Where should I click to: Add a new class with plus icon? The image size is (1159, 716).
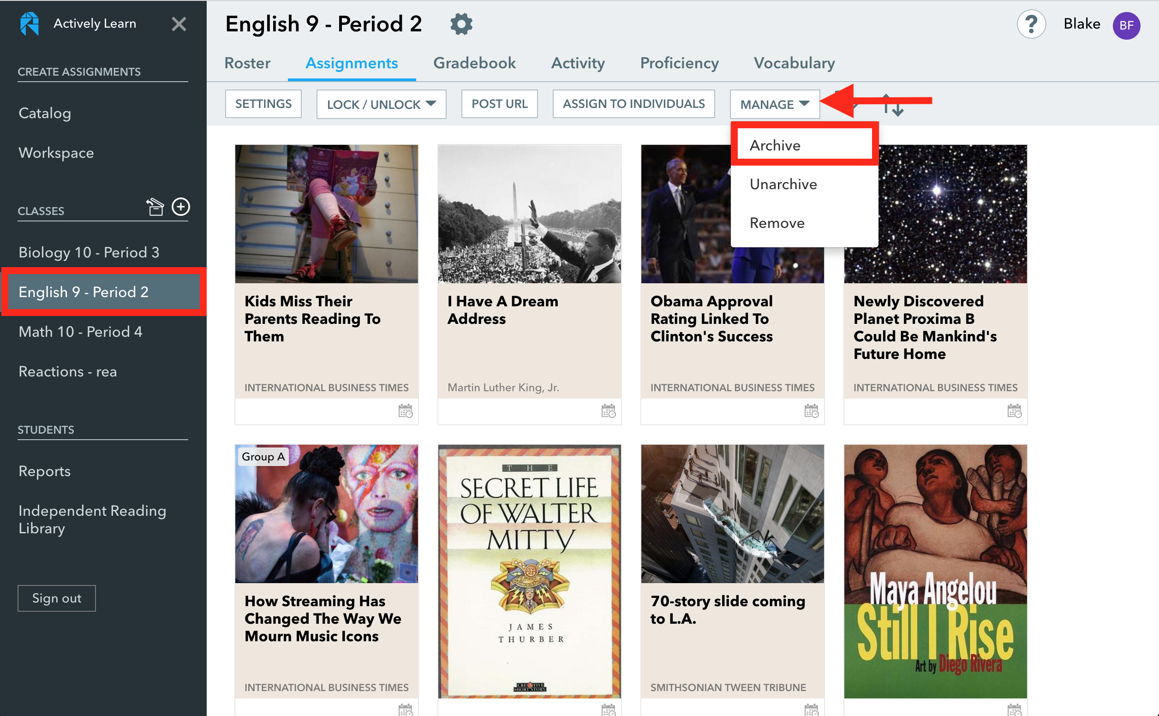coord(181,207)
